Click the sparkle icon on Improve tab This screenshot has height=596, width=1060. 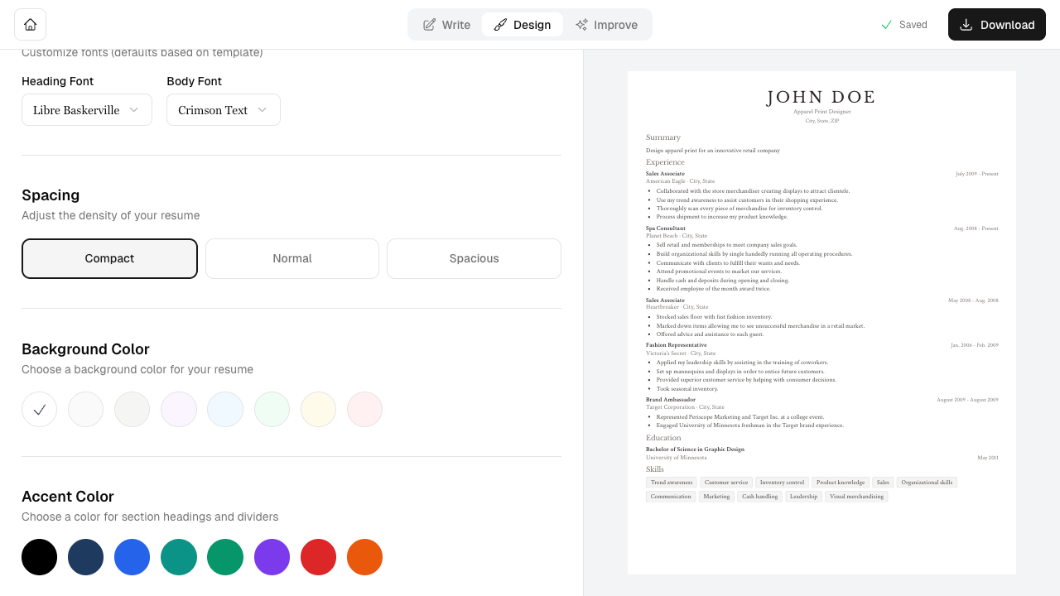click(x=582, y=25)
